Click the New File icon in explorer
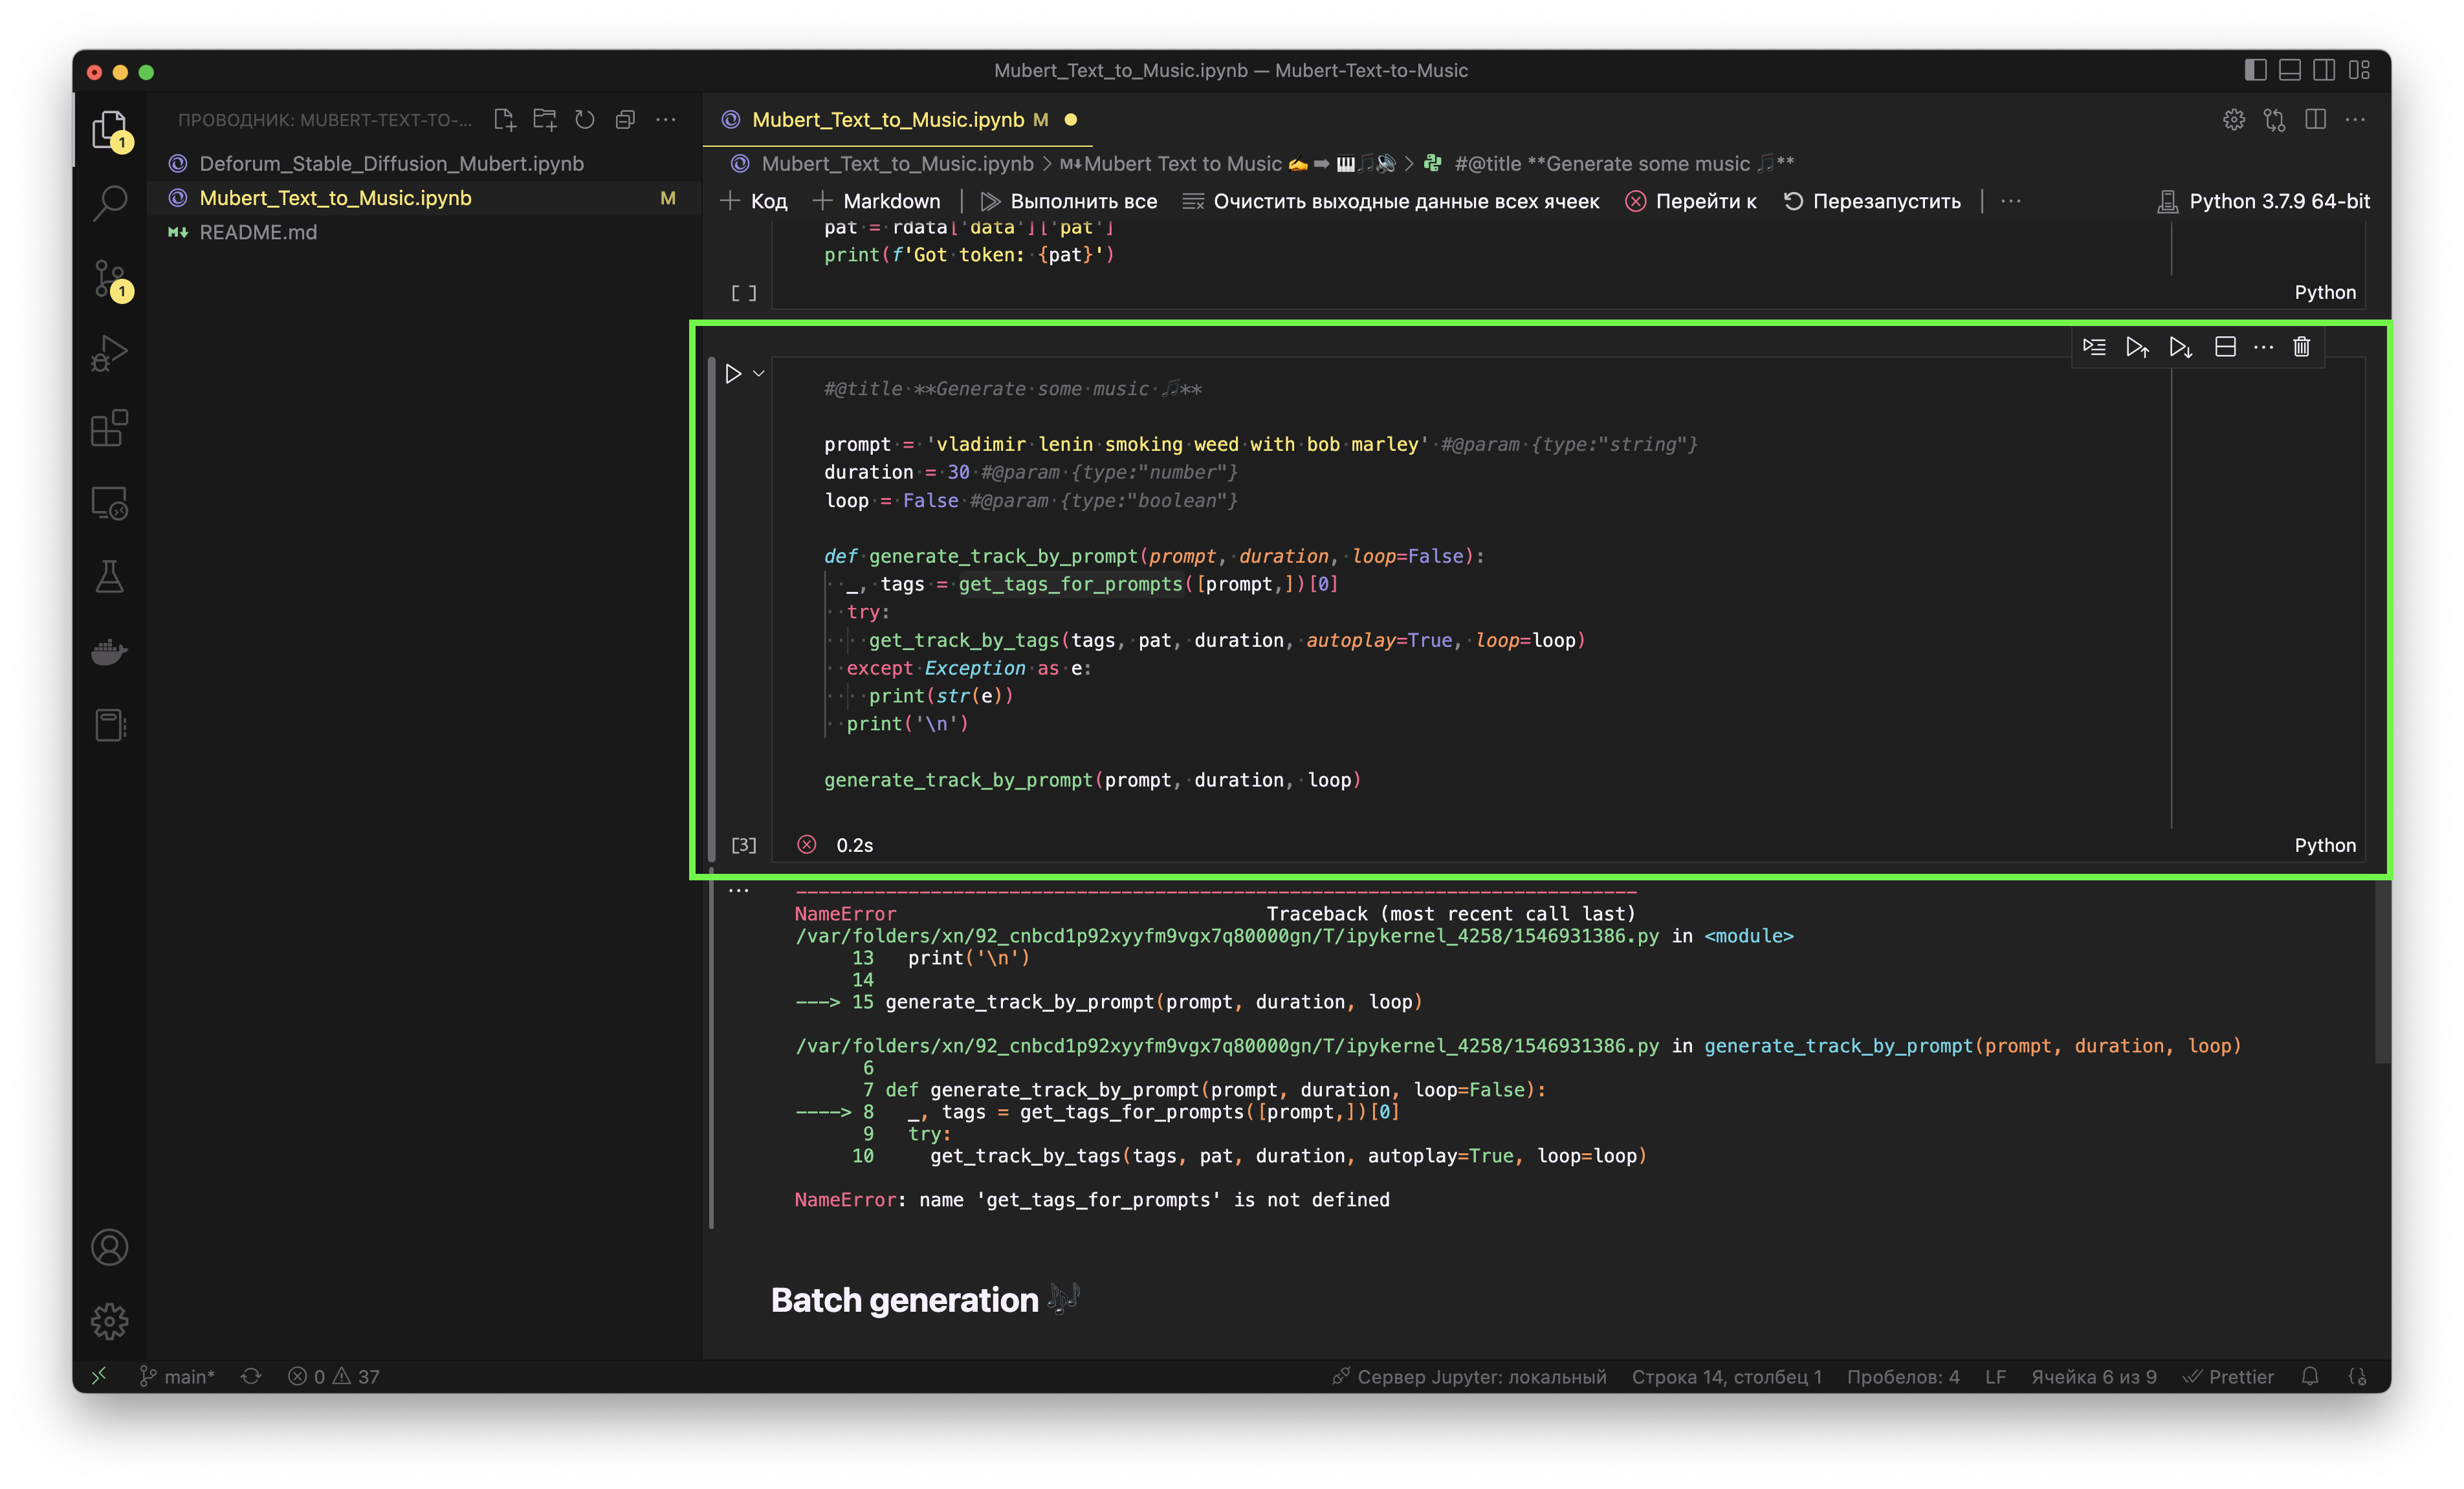The height and width of the screenshot is (1489, 2464). [x=505, y=120]
